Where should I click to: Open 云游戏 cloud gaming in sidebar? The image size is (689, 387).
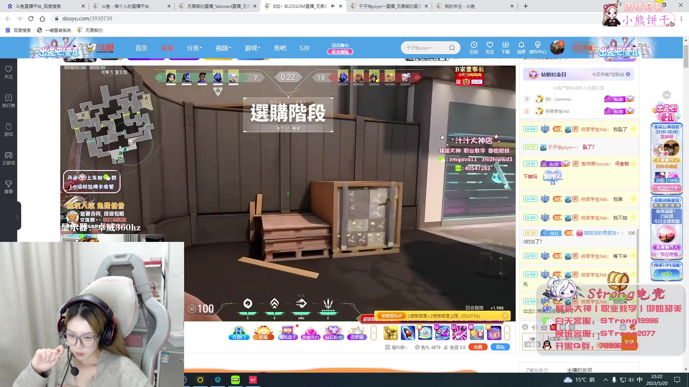coord(9,158)
